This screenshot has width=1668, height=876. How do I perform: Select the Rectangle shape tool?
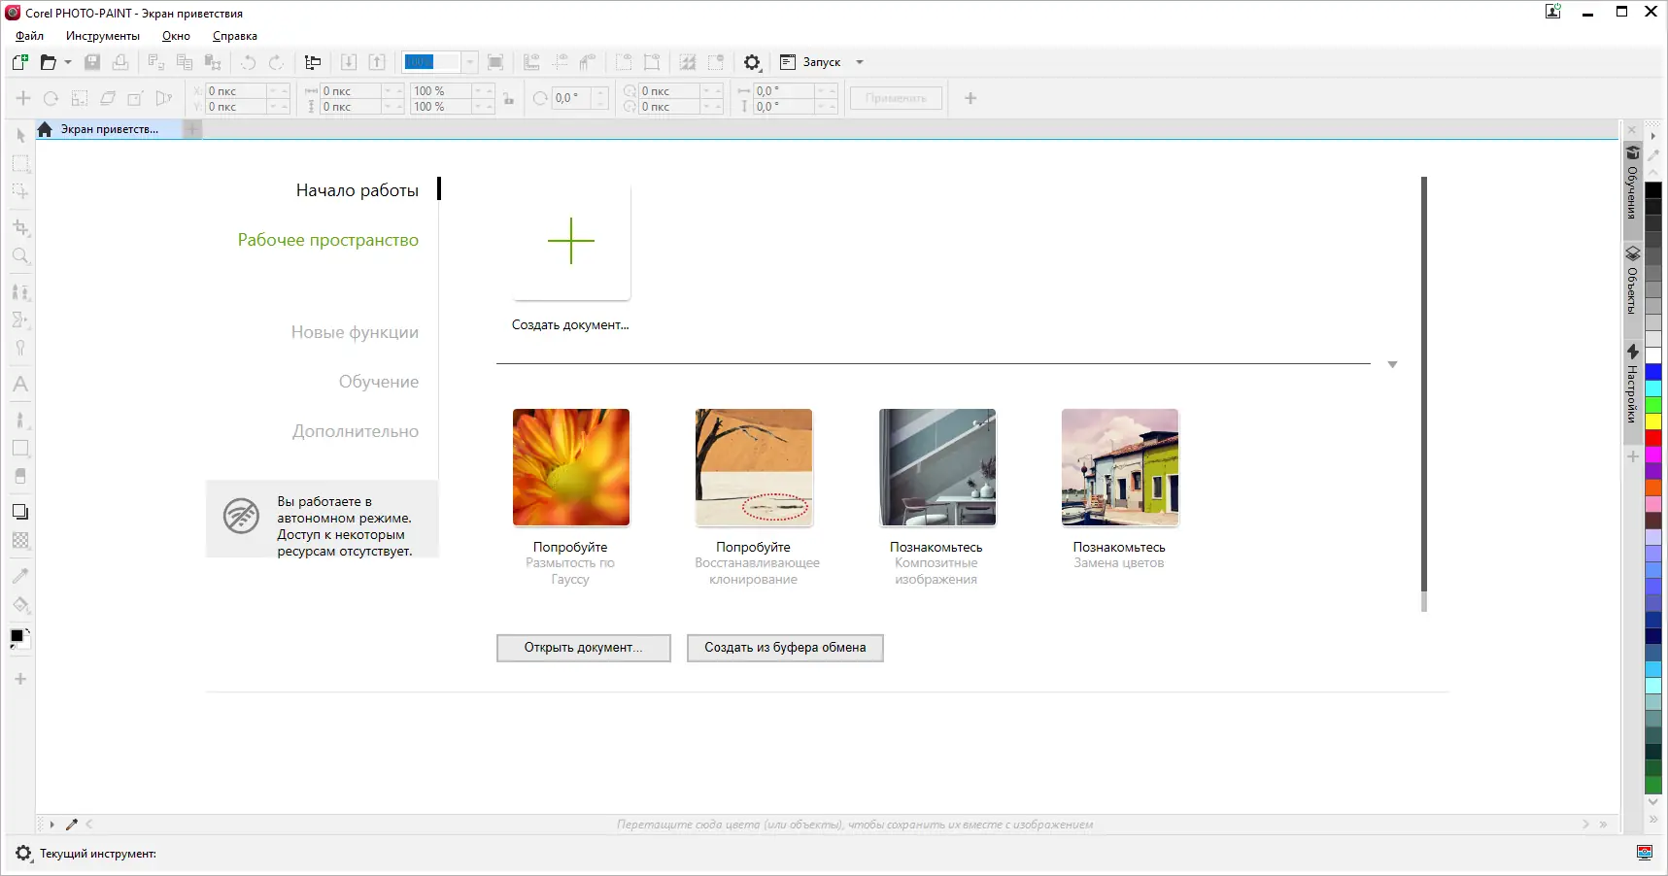20,448
